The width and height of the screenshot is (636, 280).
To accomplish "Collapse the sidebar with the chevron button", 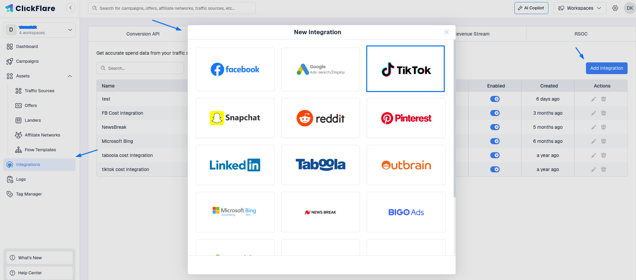I will click(x=71, y=8).
